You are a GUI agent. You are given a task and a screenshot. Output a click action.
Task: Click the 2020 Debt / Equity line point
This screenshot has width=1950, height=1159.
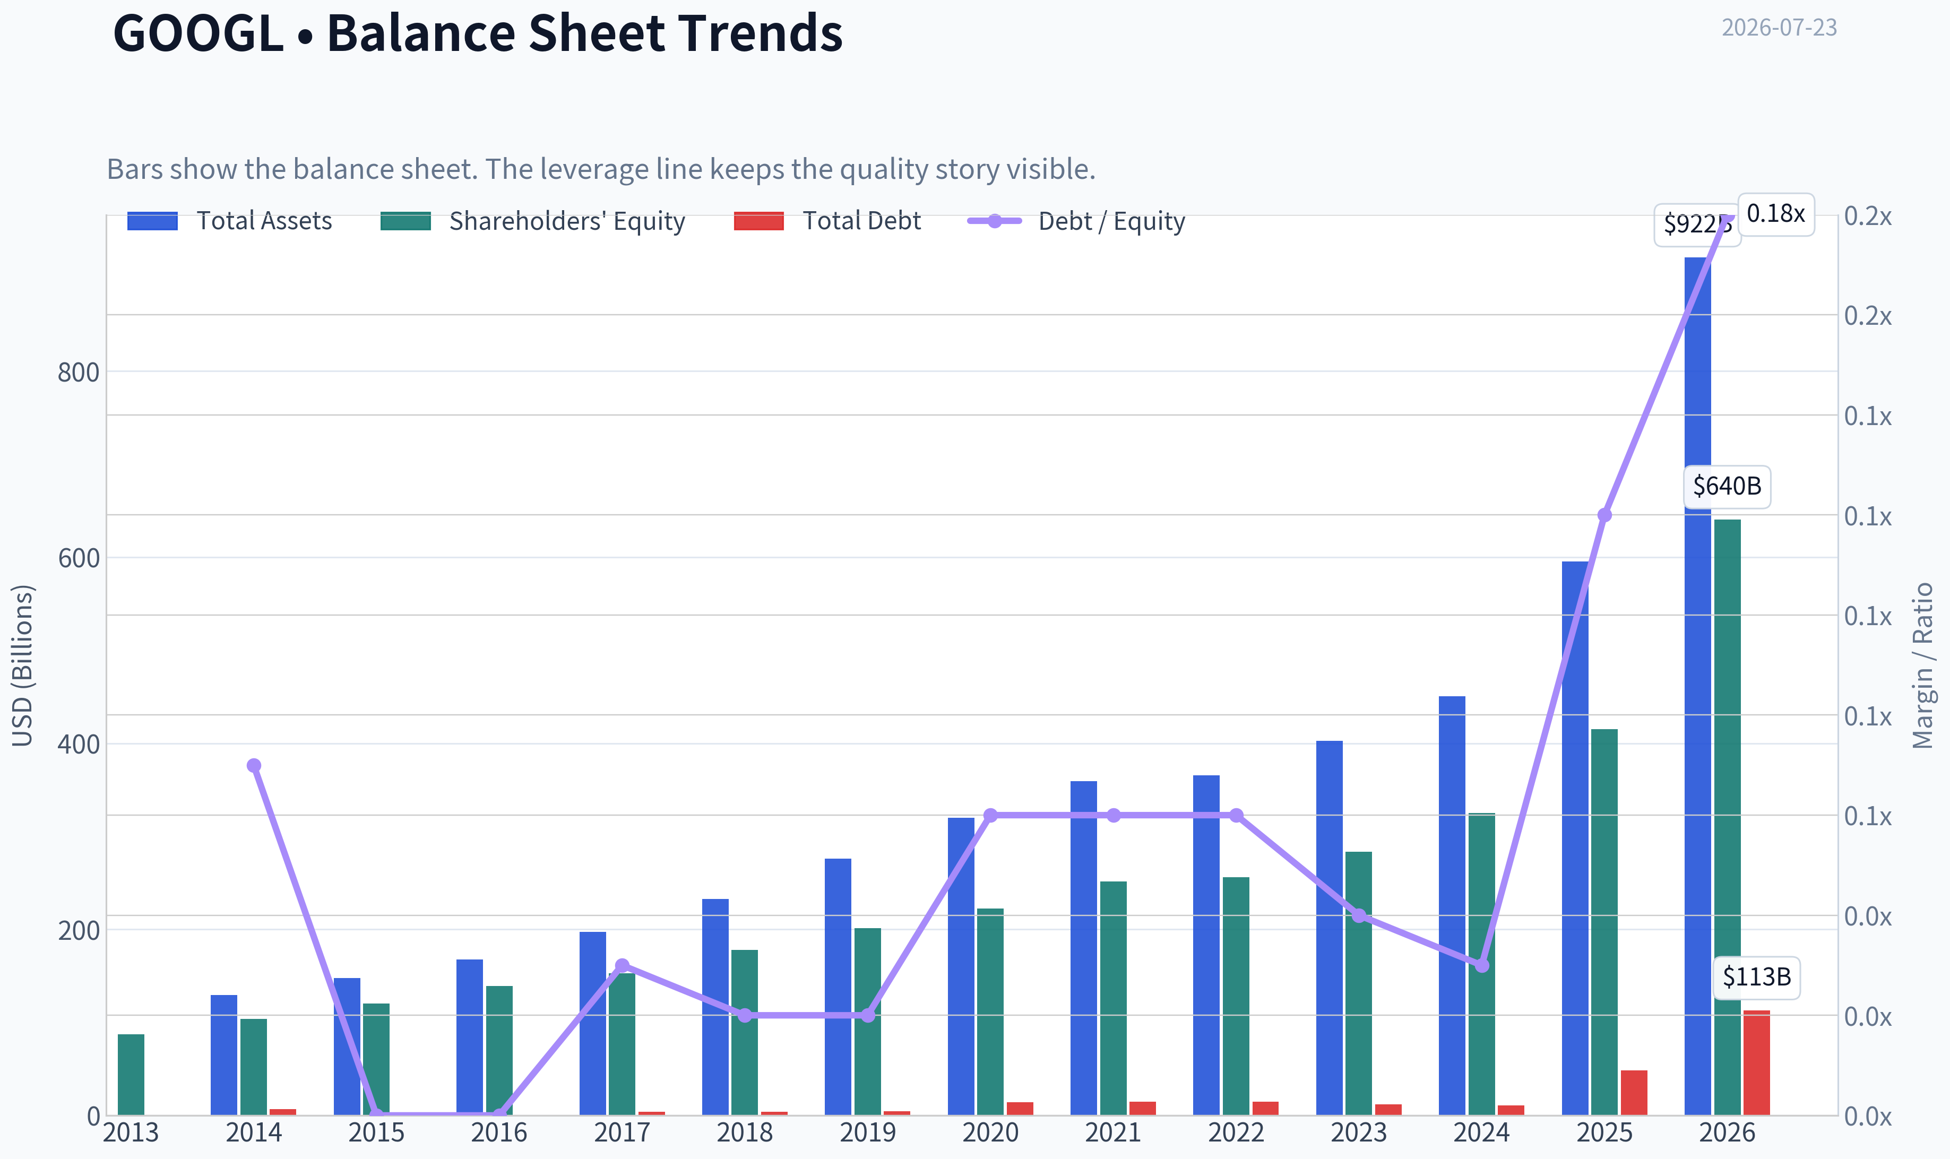point(990,815)
